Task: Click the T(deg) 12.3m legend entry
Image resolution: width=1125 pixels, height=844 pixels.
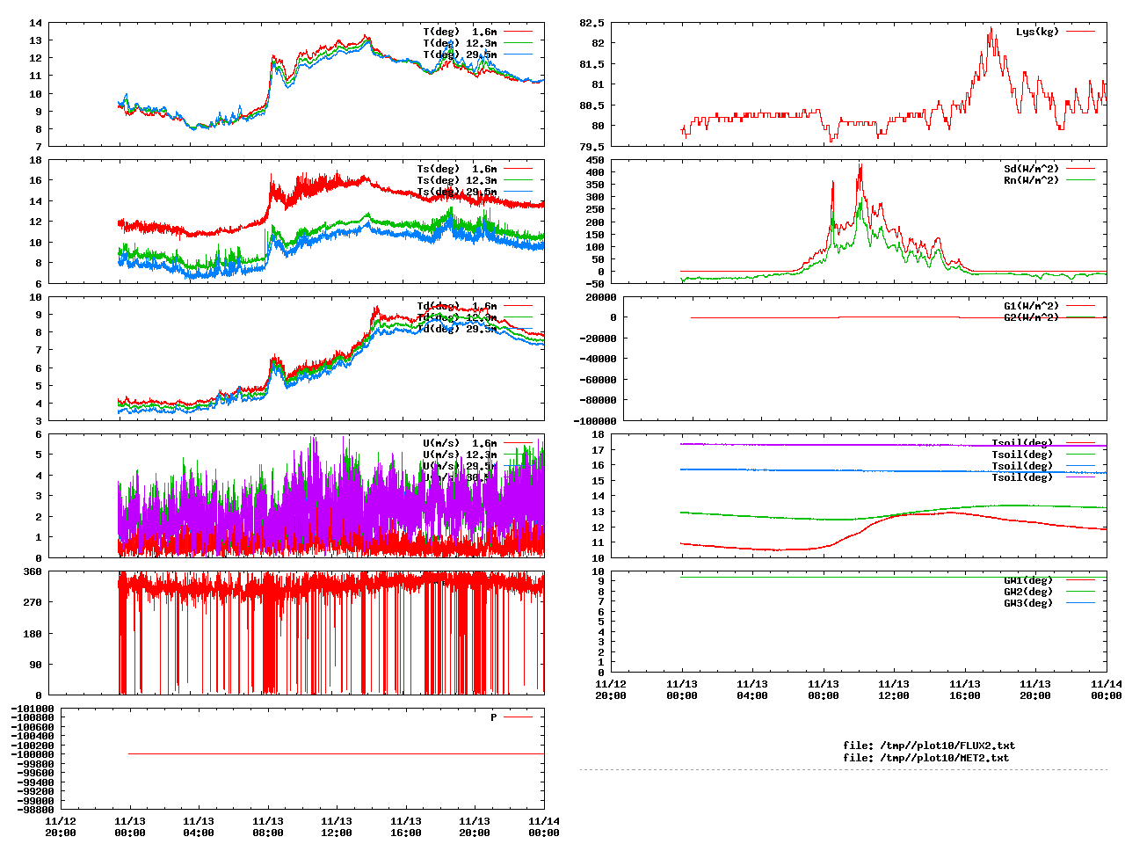Action: 460,43
